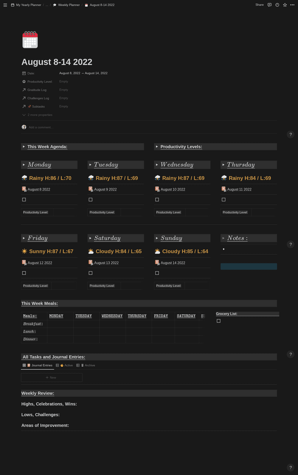The height and width of the screenshot is (475, 298).
Task: Add a New journal entry
Action: (52, 378)
